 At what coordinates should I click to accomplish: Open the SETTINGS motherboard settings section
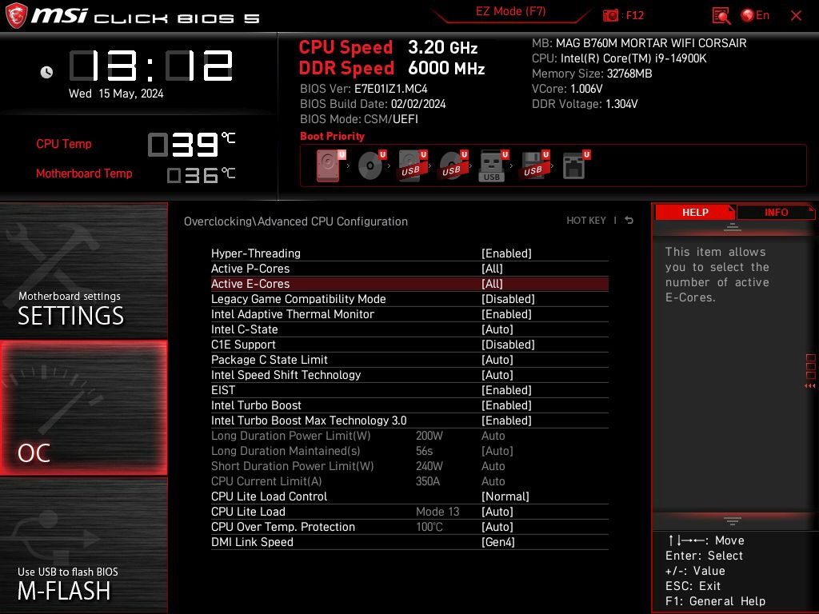pos(83,270)
